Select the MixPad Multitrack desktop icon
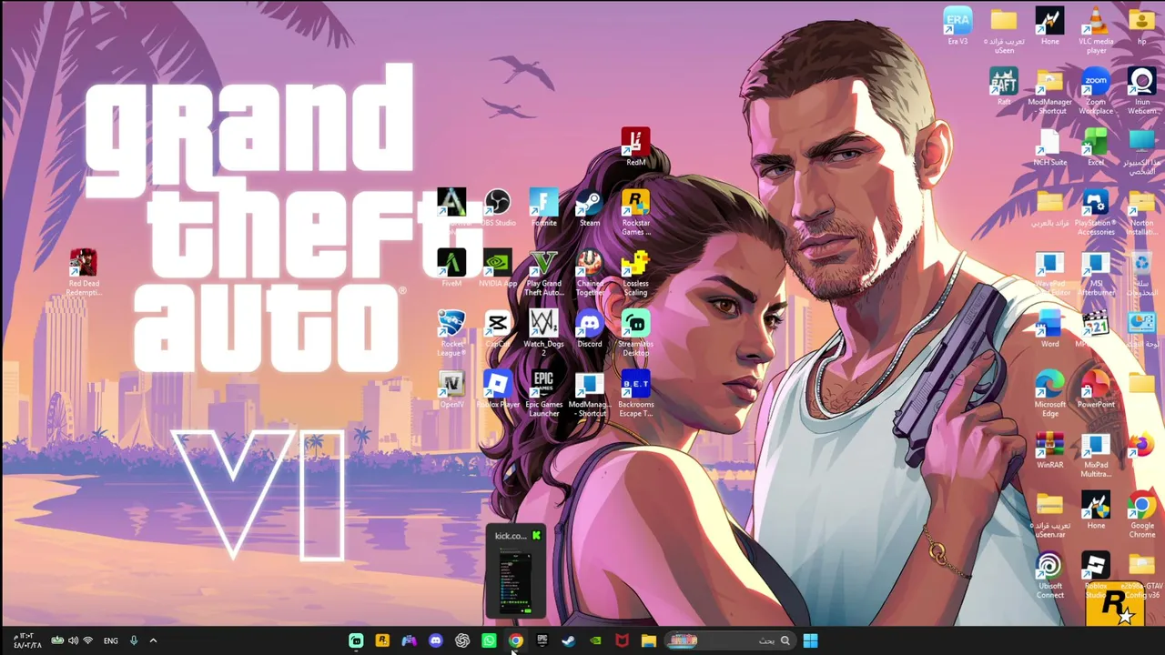This screenshot has width=1165, height=655. [x=1096, y=456]
